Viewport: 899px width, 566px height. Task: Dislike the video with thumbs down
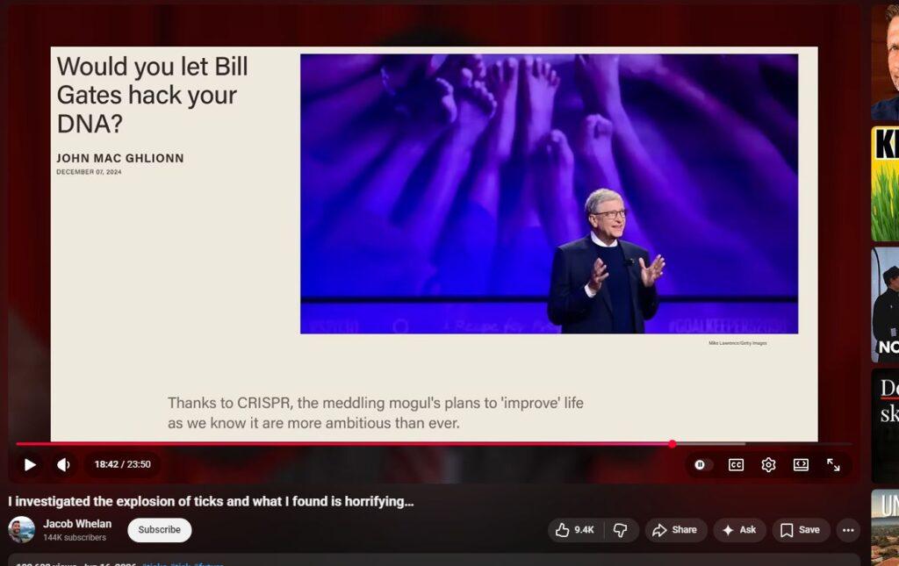tap(621, 530)
